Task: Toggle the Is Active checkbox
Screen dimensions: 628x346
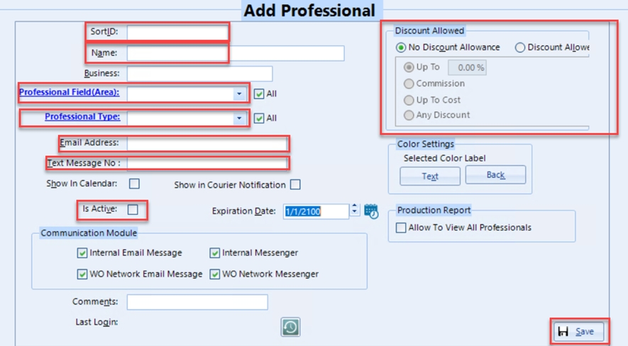Action: 133,210
